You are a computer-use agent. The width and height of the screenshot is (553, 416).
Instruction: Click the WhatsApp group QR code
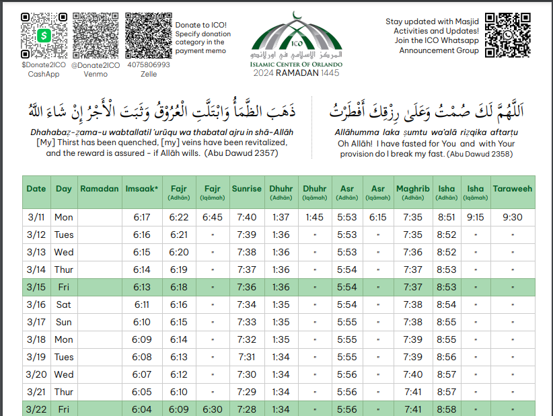507,35
